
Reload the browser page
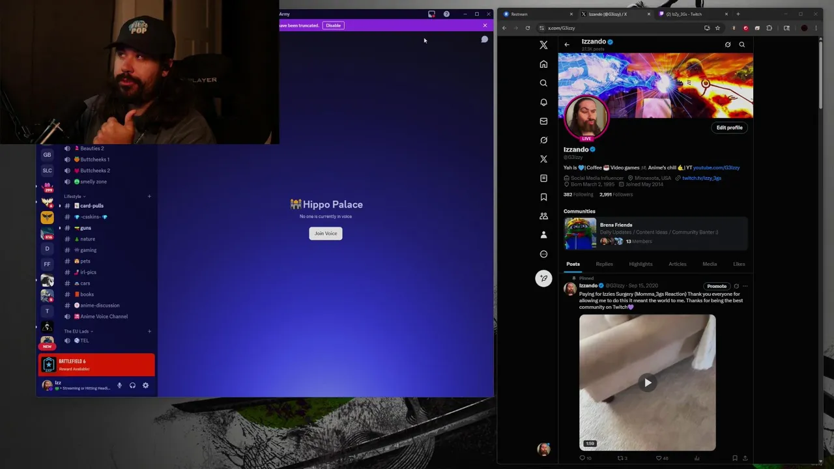click(x=528, y=28)
